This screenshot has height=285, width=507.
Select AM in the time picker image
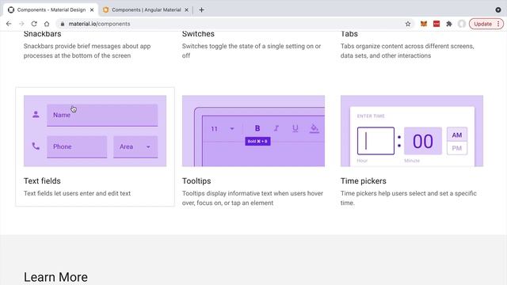click(x=457, y=135)
